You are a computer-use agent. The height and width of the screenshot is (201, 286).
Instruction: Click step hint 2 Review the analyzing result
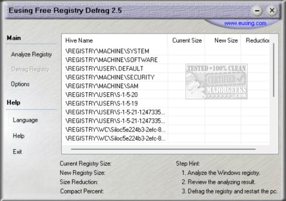(219, 182)
